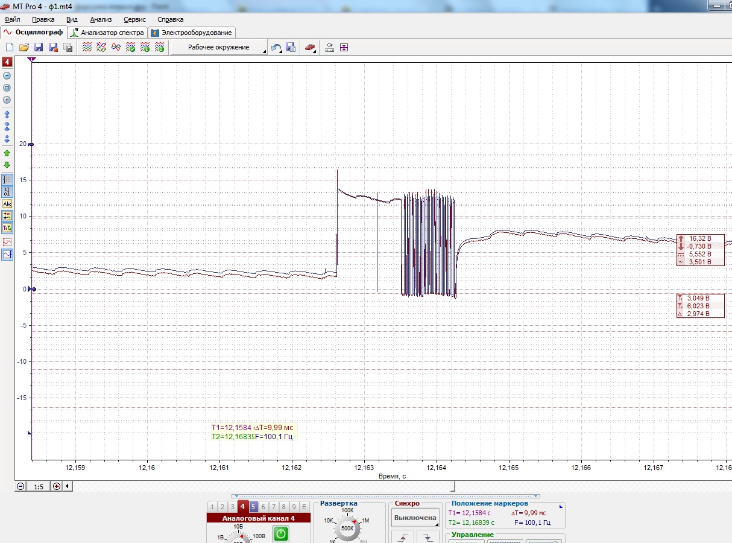Open the Справка menu

170,19
